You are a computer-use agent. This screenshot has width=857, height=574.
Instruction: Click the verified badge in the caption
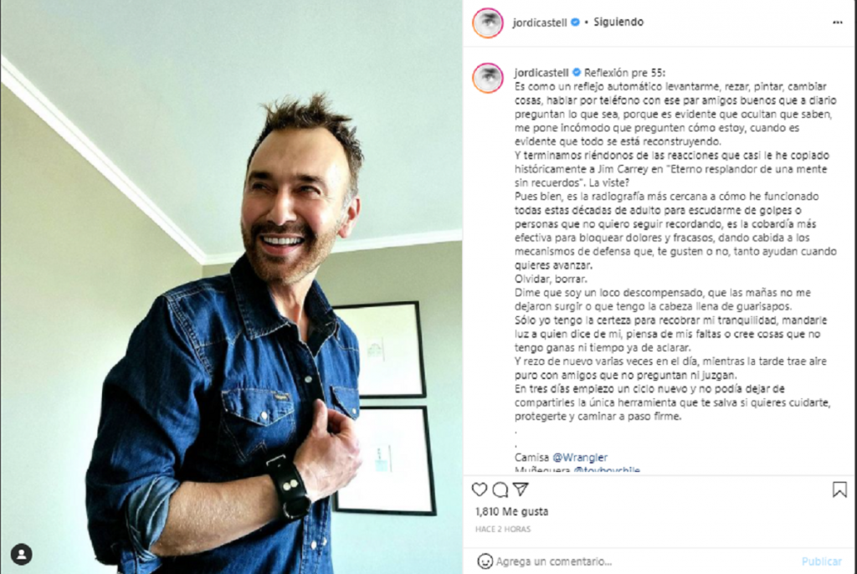[x=577, y=72]
